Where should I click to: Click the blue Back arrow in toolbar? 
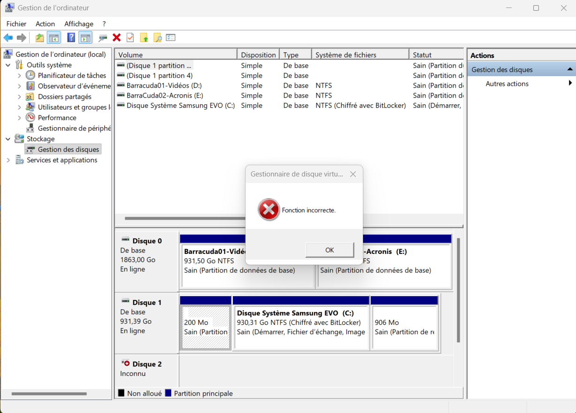click(x=8, y=38)
